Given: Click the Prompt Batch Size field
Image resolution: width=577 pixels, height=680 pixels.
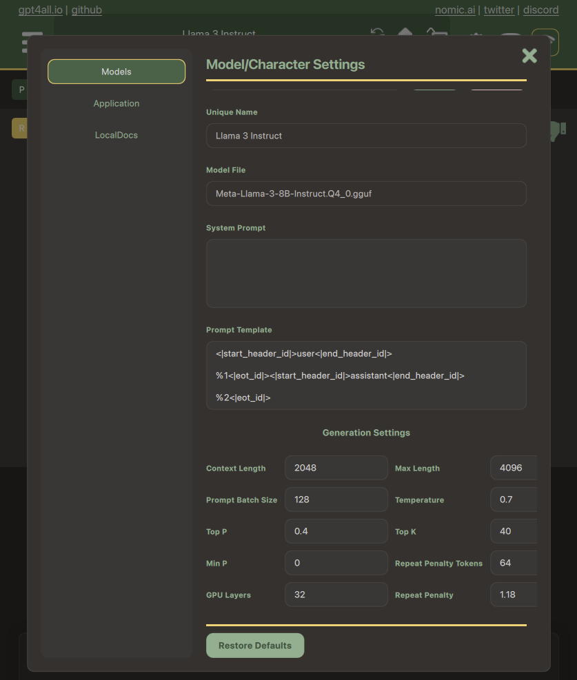Looking at the screenshot, I should click(336, 499).
